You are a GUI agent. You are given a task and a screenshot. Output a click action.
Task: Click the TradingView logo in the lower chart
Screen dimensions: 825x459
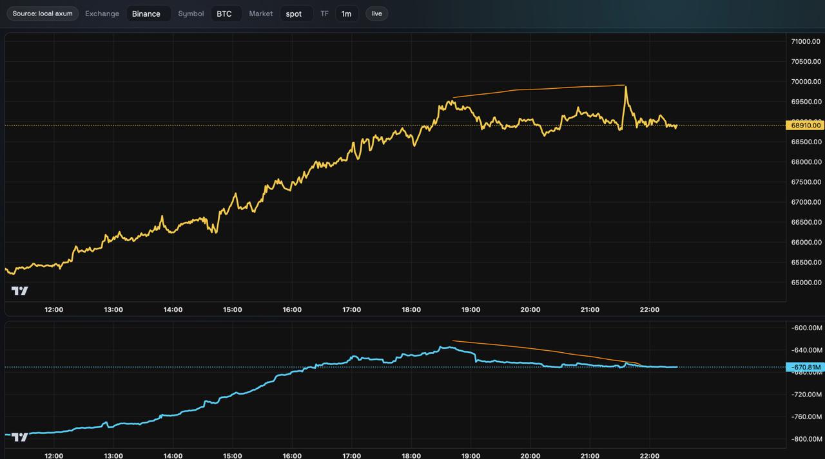[x=20, y=437]
